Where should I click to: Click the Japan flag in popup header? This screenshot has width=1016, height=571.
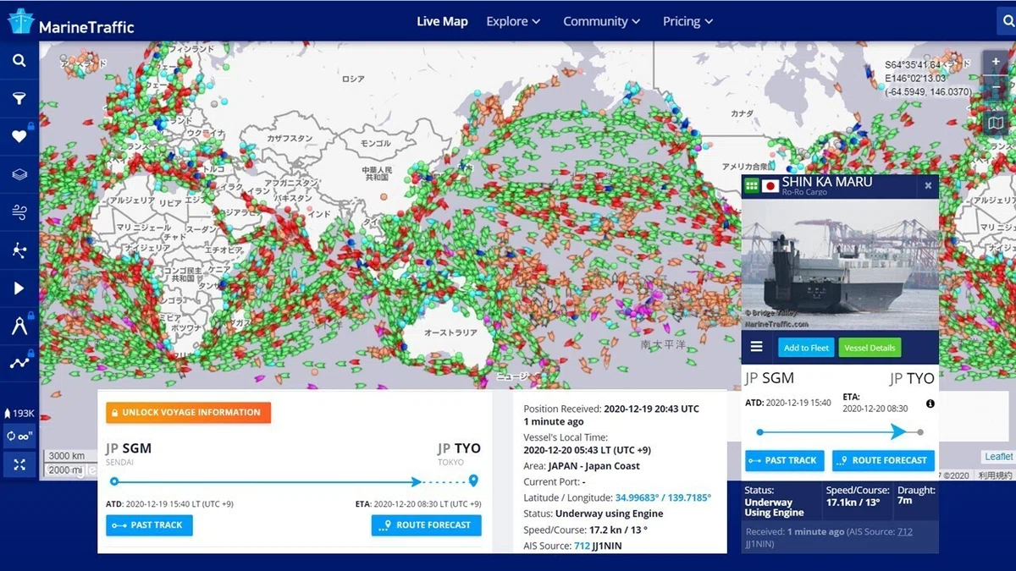point(770,185)
